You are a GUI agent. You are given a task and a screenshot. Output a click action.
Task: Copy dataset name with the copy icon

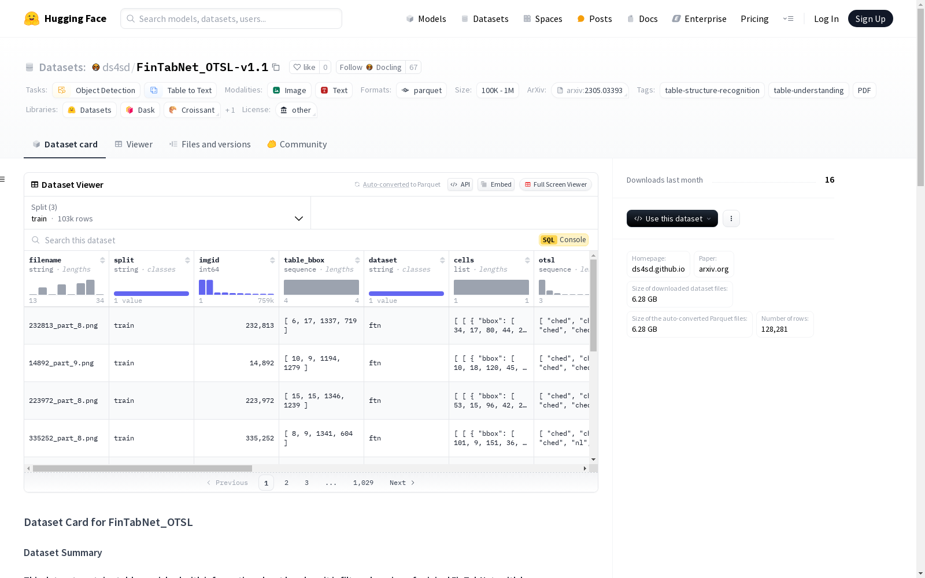(276, 68)
